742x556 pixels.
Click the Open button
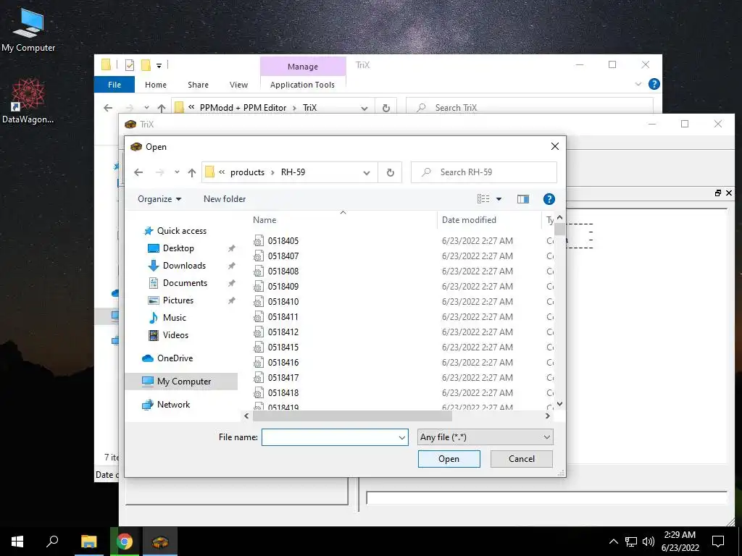pos(449,458)
